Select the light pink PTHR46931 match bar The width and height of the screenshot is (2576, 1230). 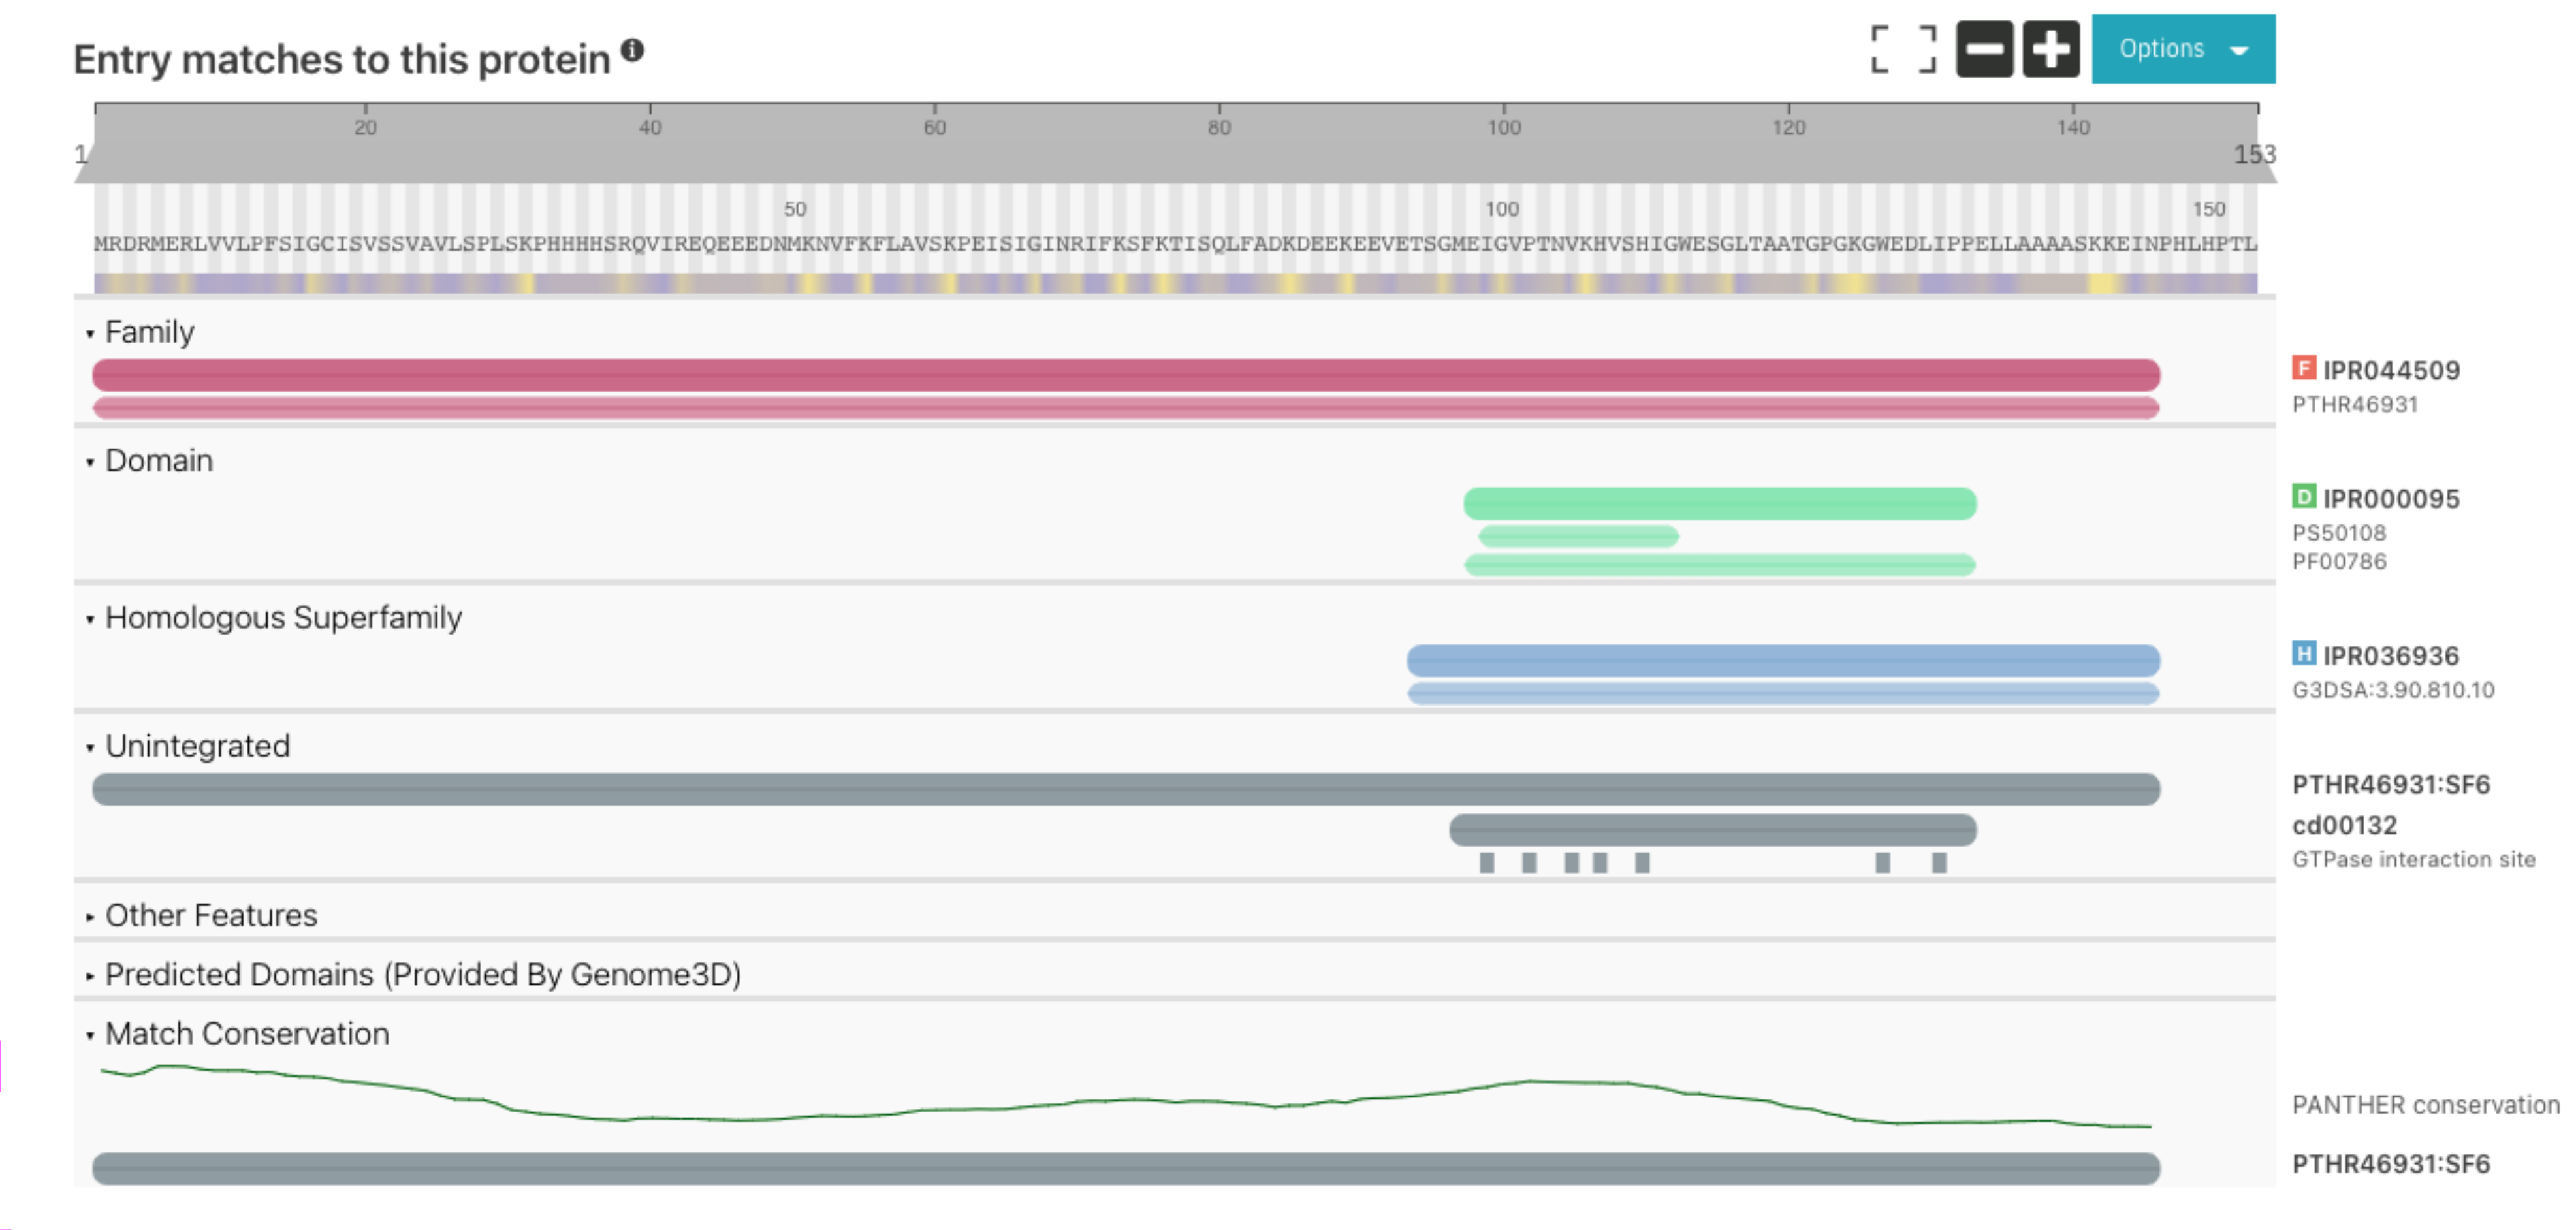click(1126, 407)
